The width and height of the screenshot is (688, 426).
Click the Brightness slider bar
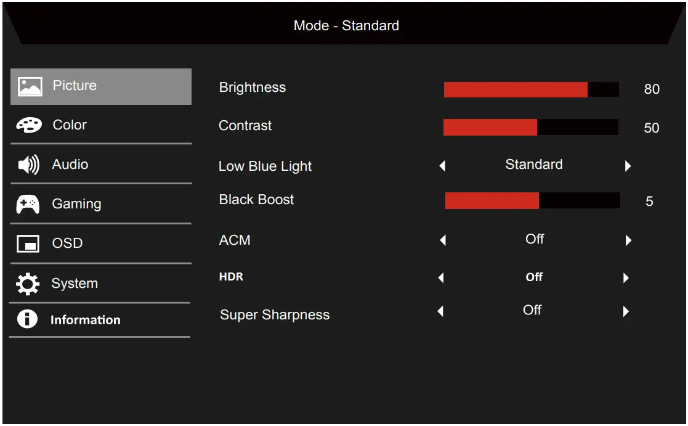[x=531, y=89]
